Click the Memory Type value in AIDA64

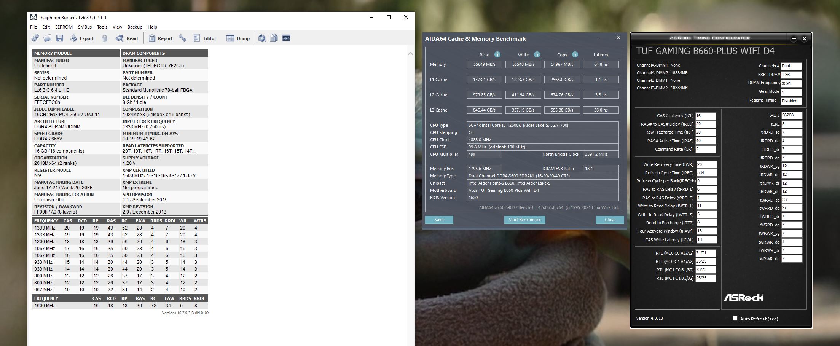[x=542, y=176]
